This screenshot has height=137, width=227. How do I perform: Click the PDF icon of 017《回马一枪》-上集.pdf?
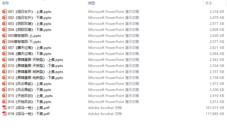(5, 108)
